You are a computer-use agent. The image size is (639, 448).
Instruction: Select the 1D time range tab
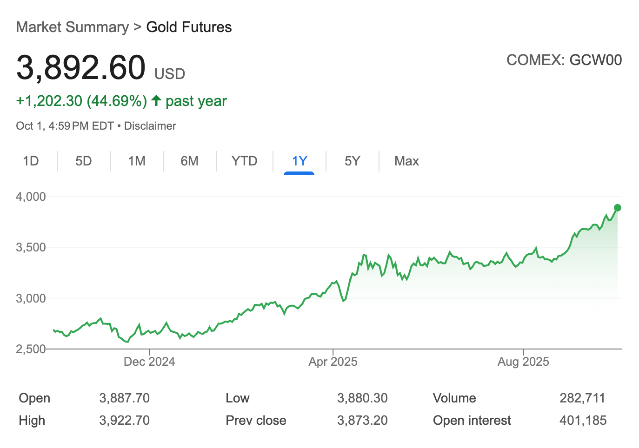click(x=31, y=161)
